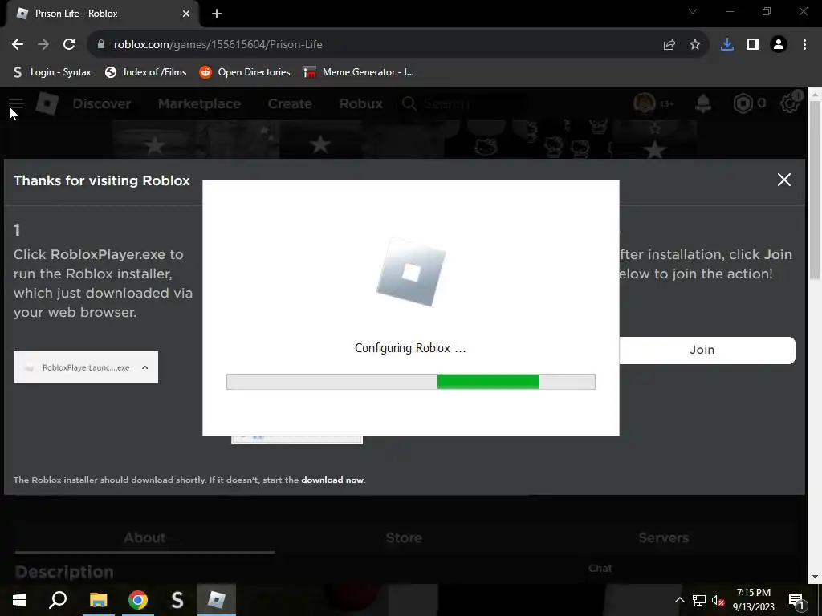The image size is (822, 616).
Task: Switch to the Roblox taskbar app
Action: 217,600
